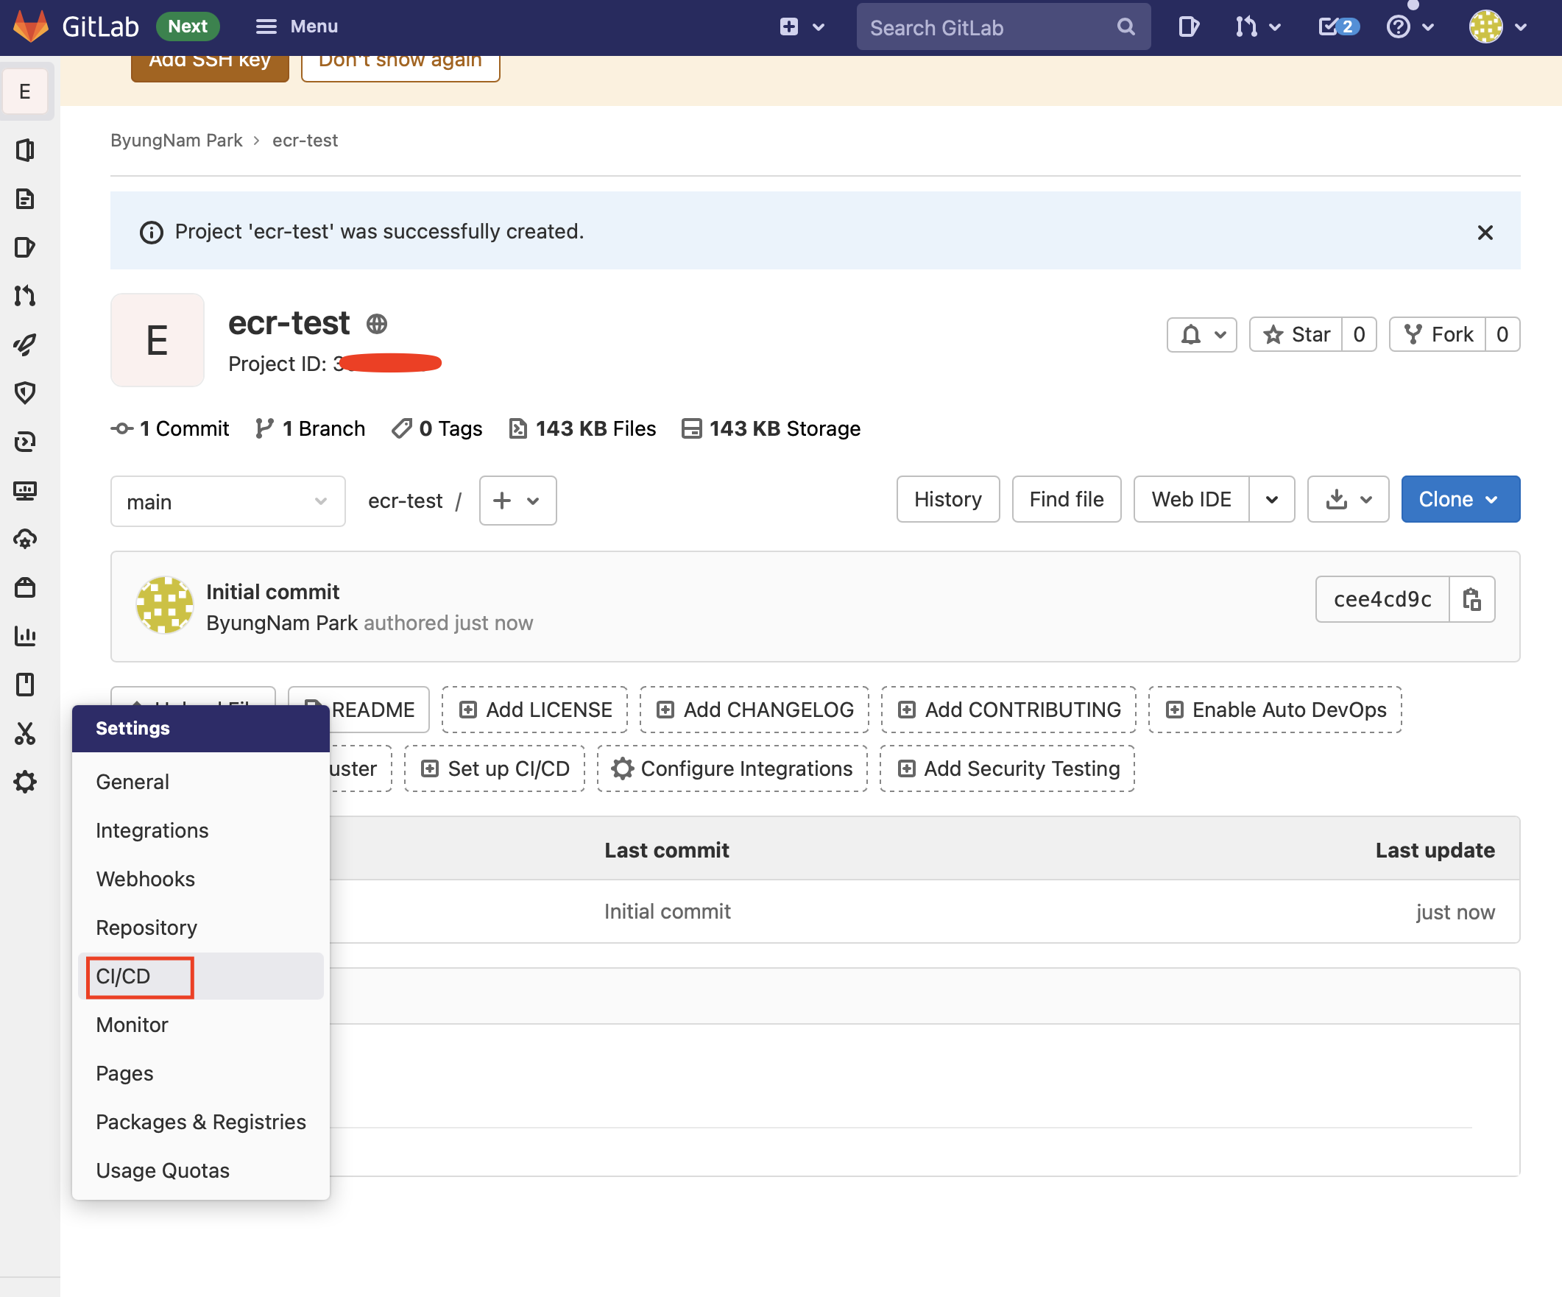Click Add LICENSE button

(x=535, y=710)
